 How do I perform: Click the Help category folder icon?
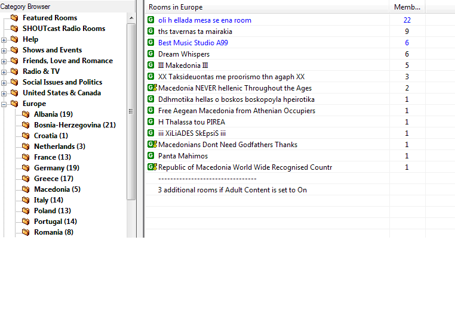tap(14, 39)
